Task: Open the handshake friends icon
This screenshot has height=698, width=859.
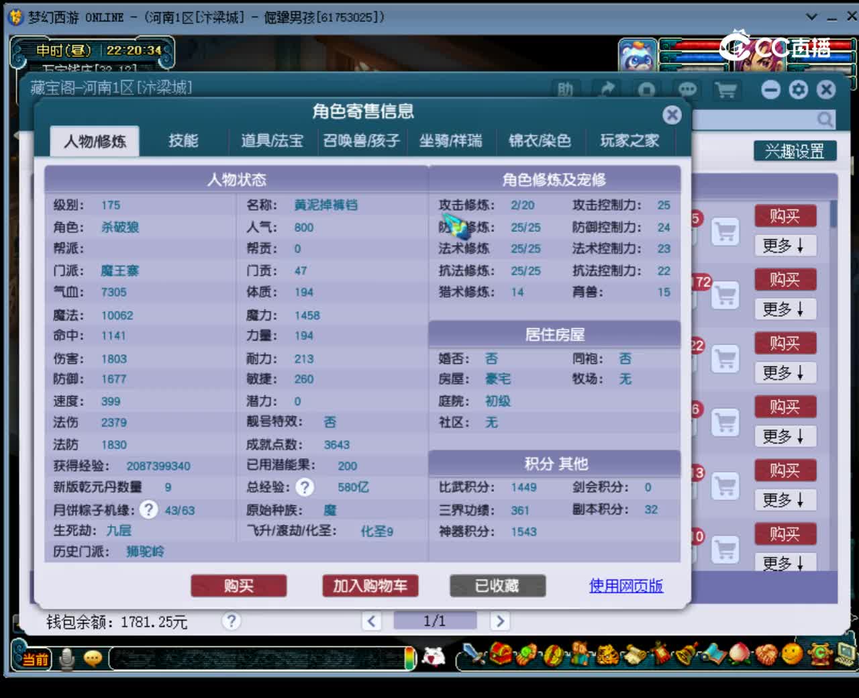Action: click(x=766, y=654)
